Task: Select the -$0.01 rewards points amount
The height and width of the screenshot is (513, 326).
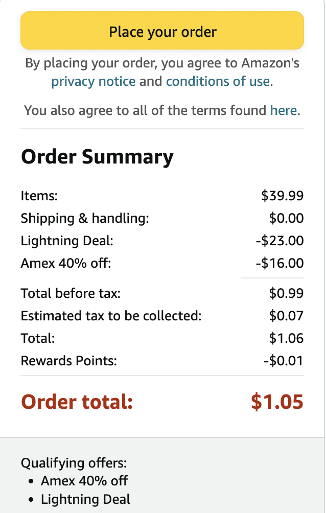Action: coord(283,361)
